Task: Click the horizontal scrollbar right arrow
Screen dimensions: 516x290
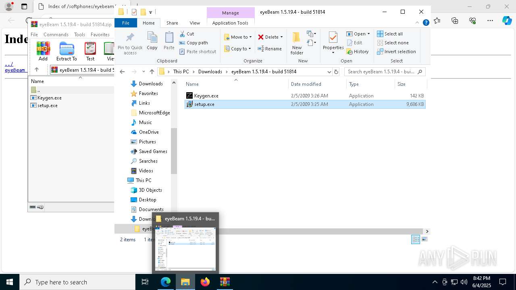Action: [427, 231]
